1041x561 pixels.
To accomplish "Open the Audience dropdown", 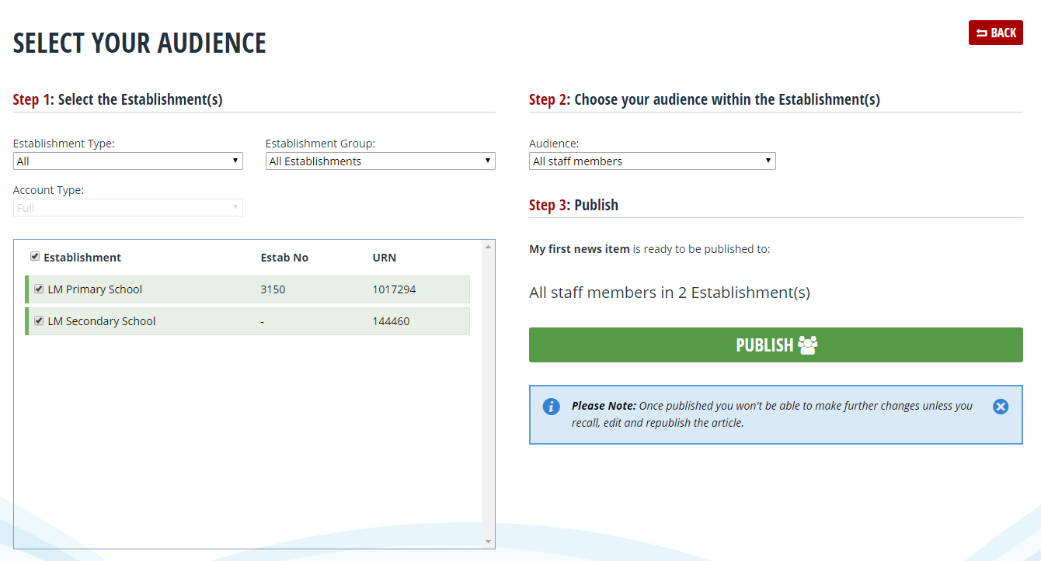I will [x=653, y=161].
